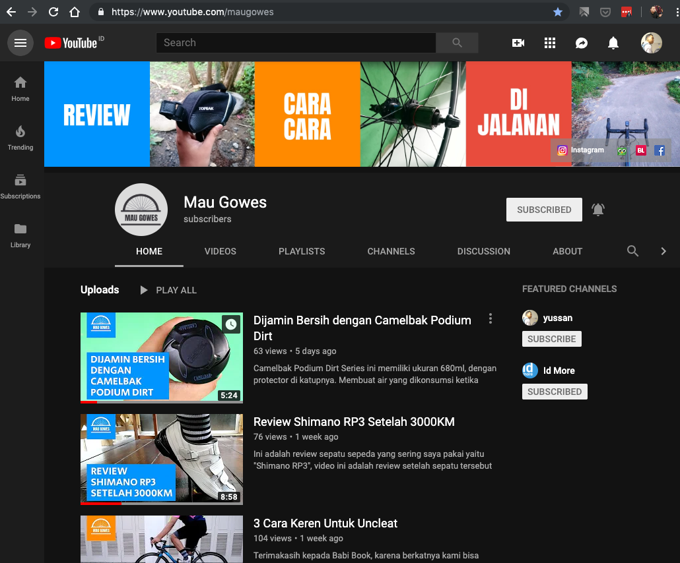Image resolution: width=680 pixels, height=563 pixels.
Task: Switch to the ABOUT tab
Action: (x=567, y=251)
